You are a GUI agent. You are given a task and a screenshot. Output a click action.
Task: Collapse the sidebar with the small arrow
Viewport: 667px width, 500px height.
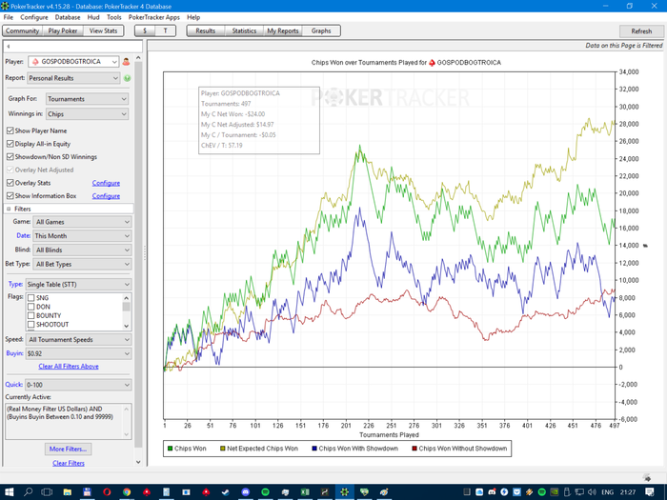coord(9,47)
